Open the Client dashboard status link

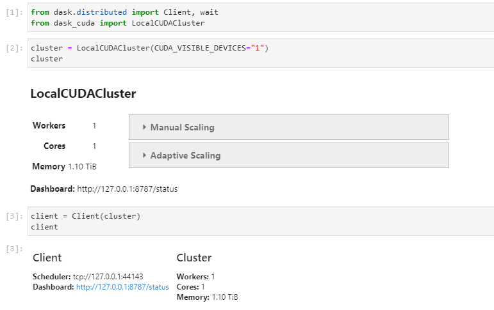click(x=122, y=287)
